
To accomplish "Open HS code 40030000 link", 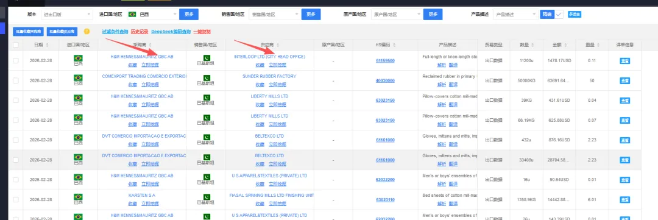I will [x=385, y=80].
